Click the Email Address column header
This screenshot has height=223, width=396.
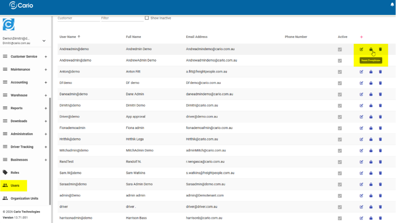197,37
